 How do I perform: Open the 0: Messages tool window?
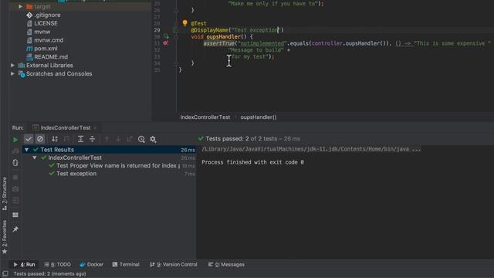226,264
